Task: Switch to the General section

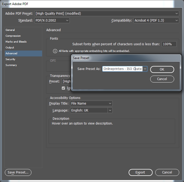Action: (x=10, y=30)
